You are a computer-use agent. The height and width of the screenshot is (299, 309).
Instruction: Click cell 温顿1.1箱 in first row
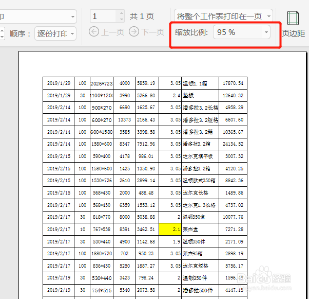[x=200, y=83]
